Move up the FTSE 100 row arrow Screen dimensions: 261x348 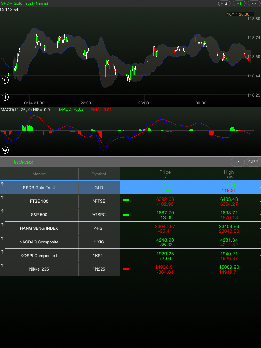coord(2,197)
